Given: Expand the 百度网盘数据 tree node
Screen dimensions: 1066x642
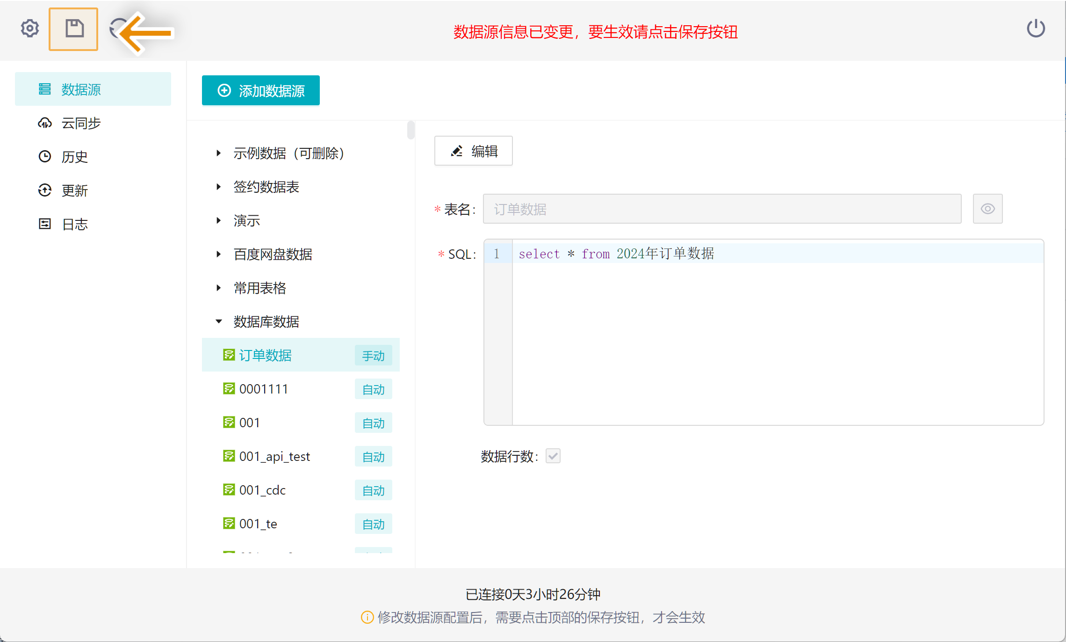Looking at the screenshot, I should click(x=218, y=254).
